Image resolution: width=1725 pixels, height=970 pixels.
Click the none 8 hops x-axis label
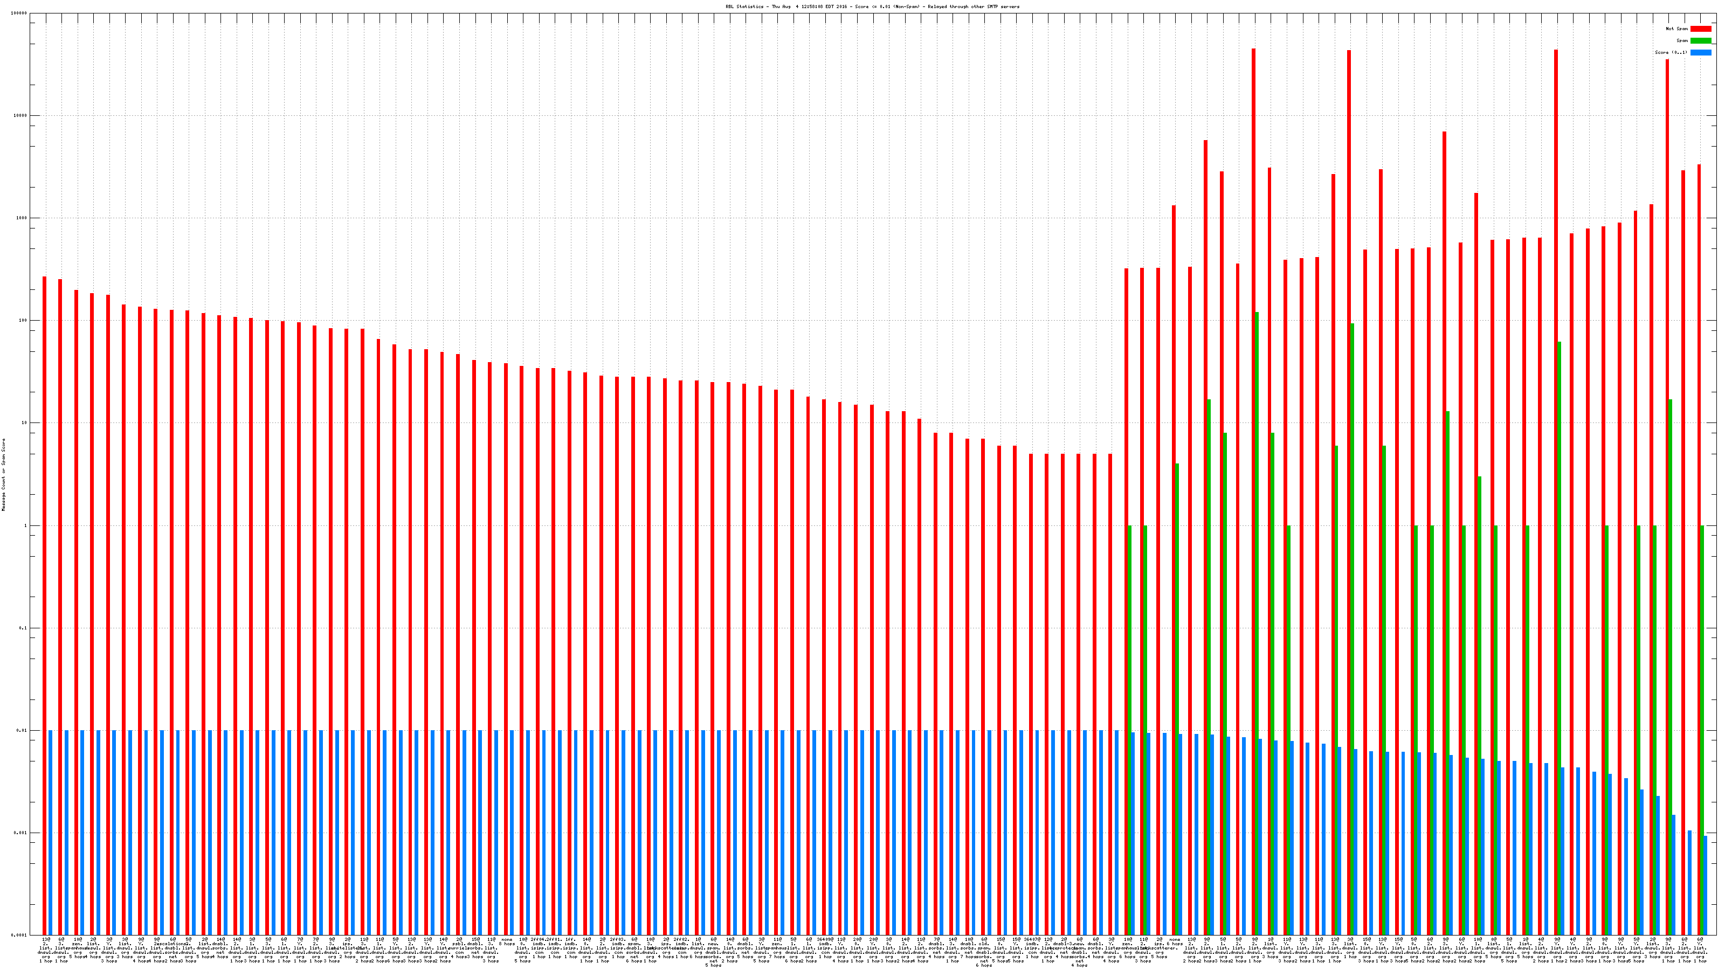(x=507, y=941)
